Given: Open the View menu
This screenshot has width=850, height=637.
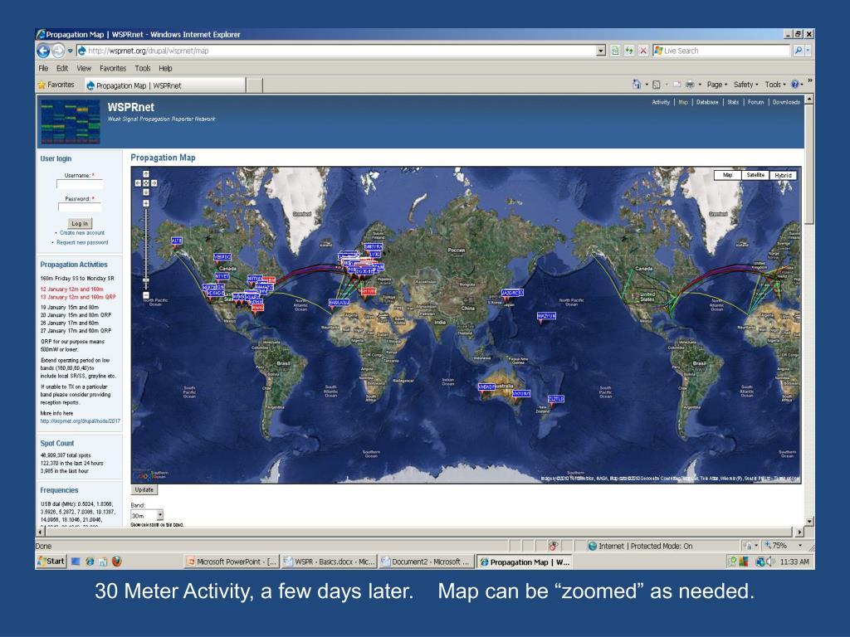Looking at the screenshot, I should coord(84,68).
